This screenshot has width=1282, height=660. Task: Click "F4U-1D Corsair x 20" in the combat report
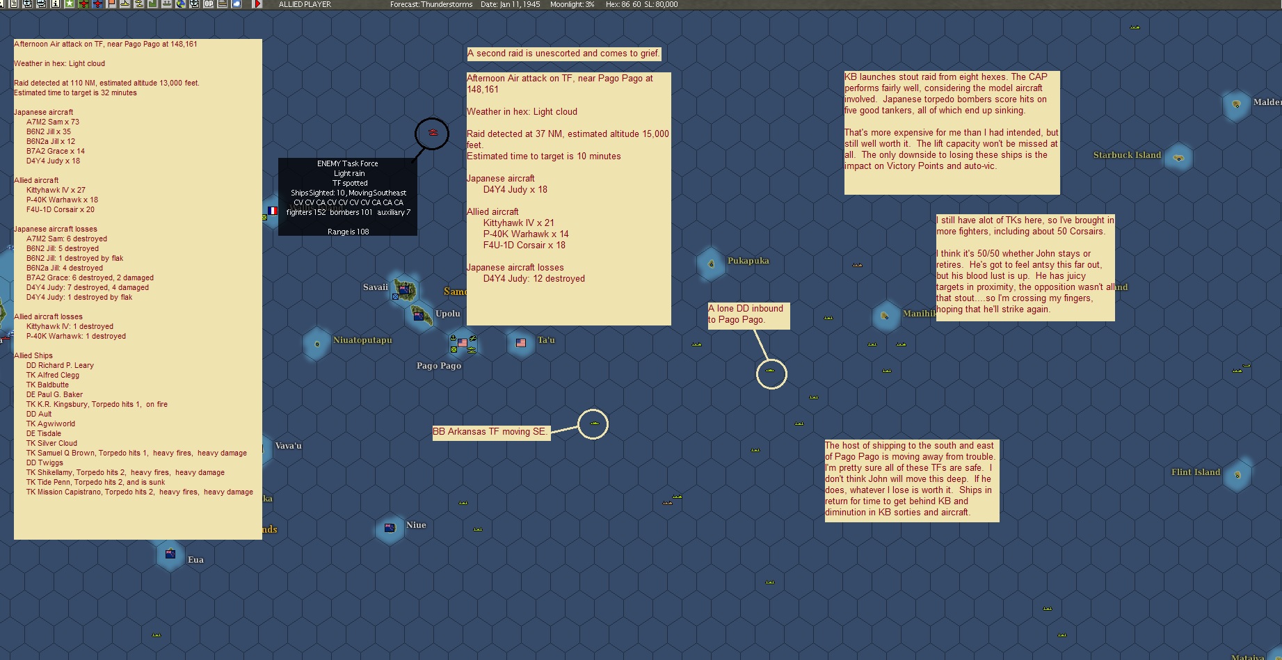point(61,209)
